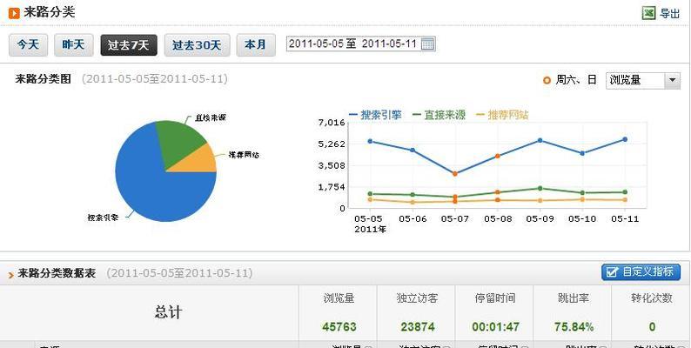Toggle 推荐网站 series in line chart legend
This screenshot has width=691, height=348.
pyautogui.click(x=502, y=115)
